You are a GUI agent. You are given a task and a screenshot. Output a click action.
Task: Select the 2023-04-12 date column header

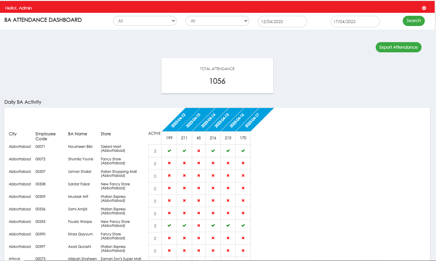(x=178, y=120)
